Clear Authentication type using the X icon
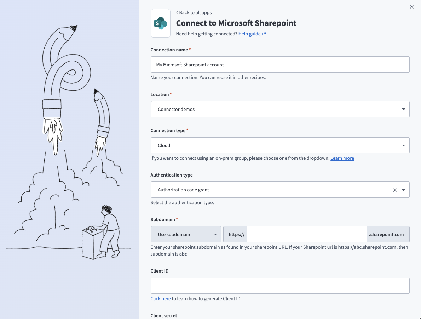 tap(395, 190)
